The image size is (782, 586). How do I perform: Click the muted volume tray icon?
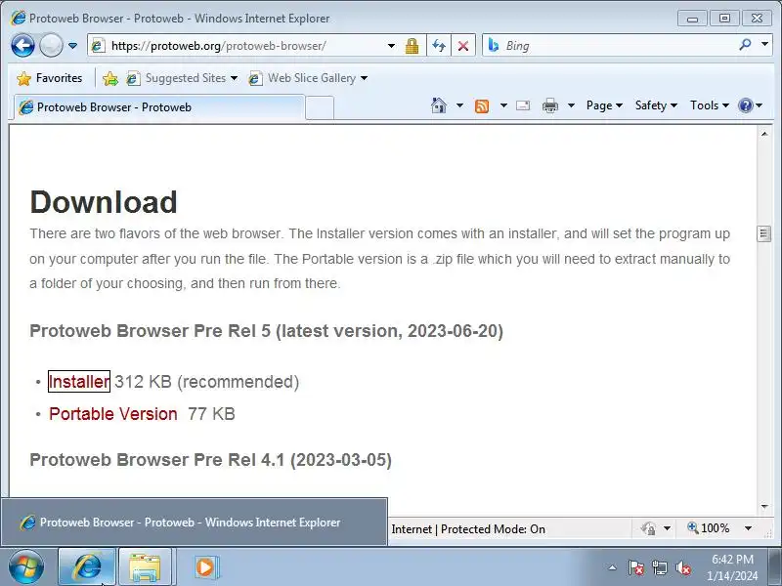click(682, 567)
